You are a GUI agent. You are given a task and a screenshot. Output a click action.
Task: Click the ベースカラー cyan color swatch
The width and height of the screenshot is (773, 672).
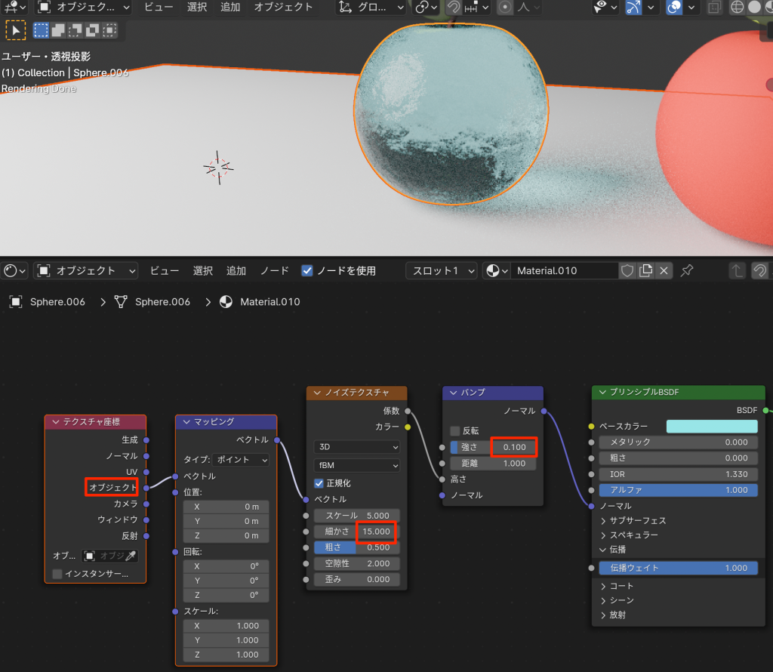click(711, 427)
